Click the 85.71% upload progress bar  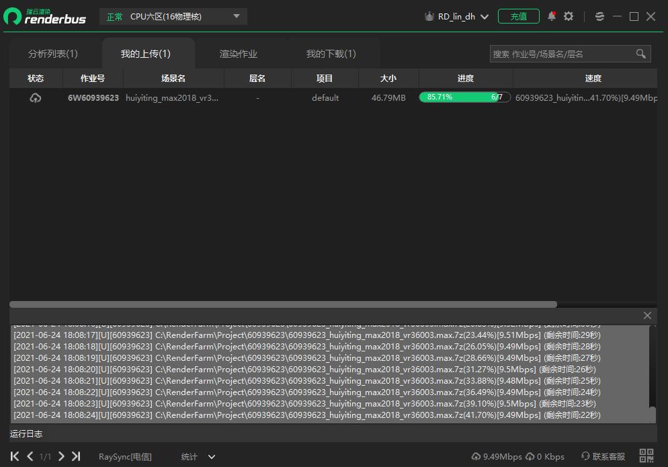(x=464, y=97)
